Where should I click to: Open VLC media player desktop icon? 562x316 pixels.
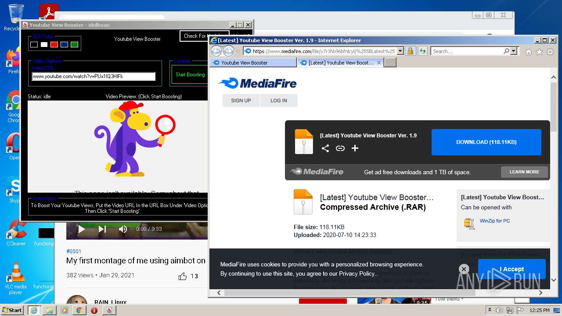pyautogui.click(x=16, y=278)
